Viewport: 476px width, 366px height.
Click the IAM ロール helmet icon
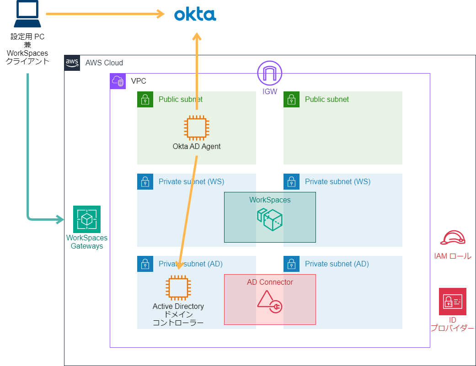click(452, 238)
